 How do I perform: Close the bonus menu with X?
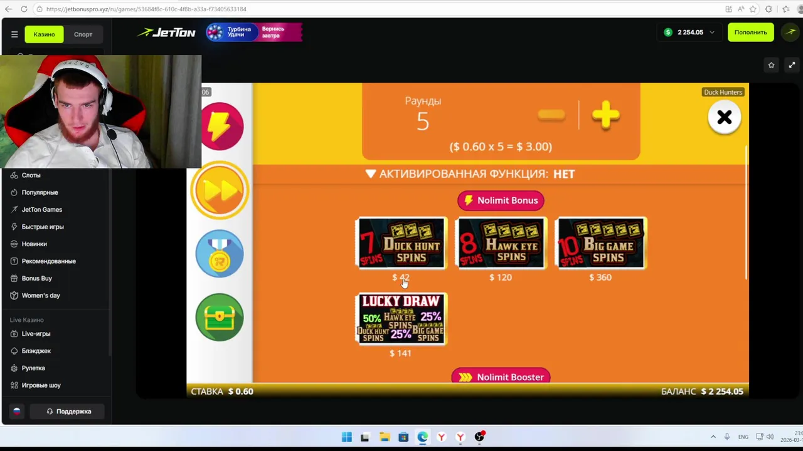724,117
